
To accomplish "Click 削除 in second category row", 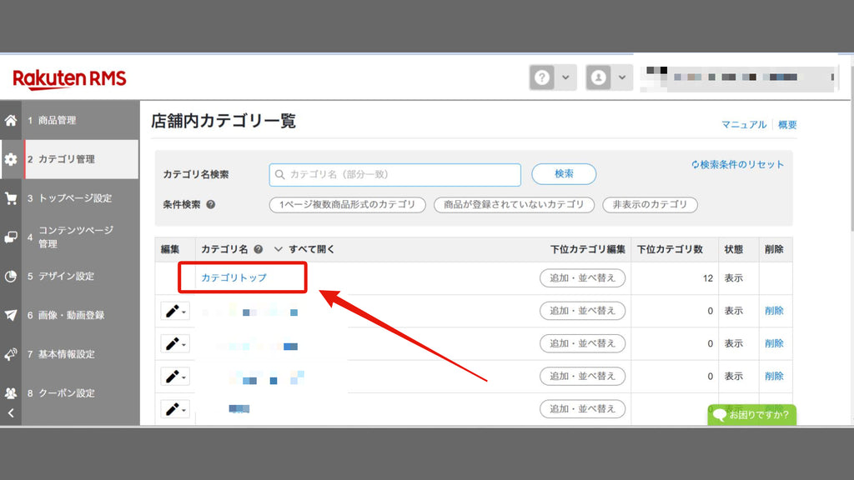I will 774,343.
